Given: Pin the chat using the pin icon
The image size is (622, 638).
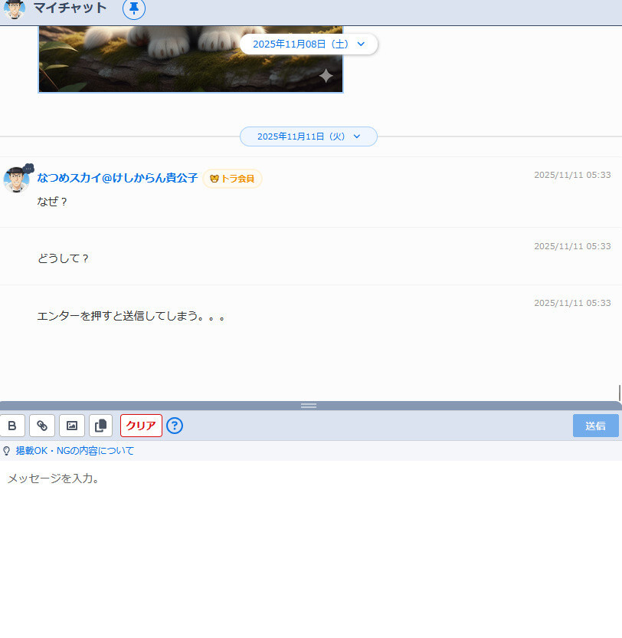Looking at the screenshot, I should (133, 10).
